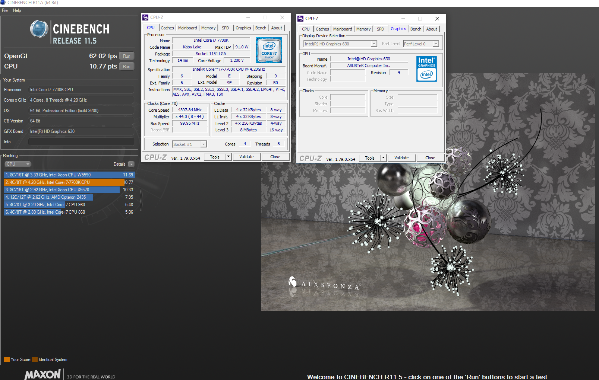Viewport: 599px width, 380px height.
Task: Click the empty Info input field
Action: point(81,142)
